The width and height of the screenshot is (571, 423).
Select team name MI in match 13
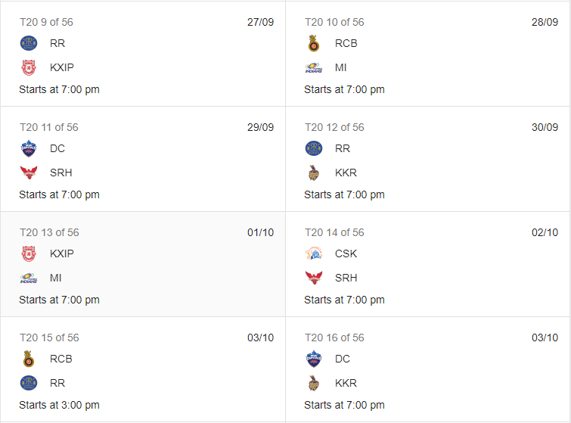56,278
